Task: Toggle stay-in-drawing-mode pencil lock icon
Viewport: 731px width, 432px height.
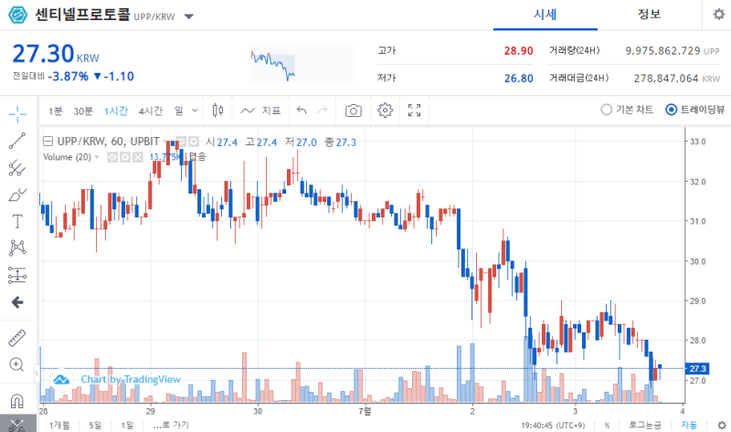Action: coord(16,425)
